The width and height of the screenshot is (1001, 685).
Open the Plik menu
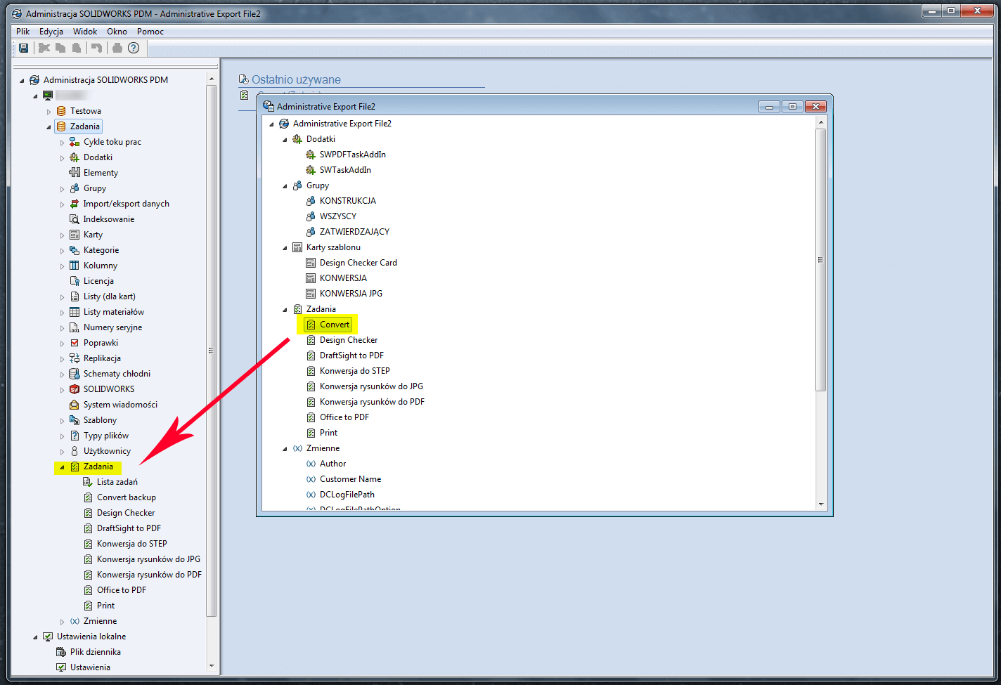[22, 32]
